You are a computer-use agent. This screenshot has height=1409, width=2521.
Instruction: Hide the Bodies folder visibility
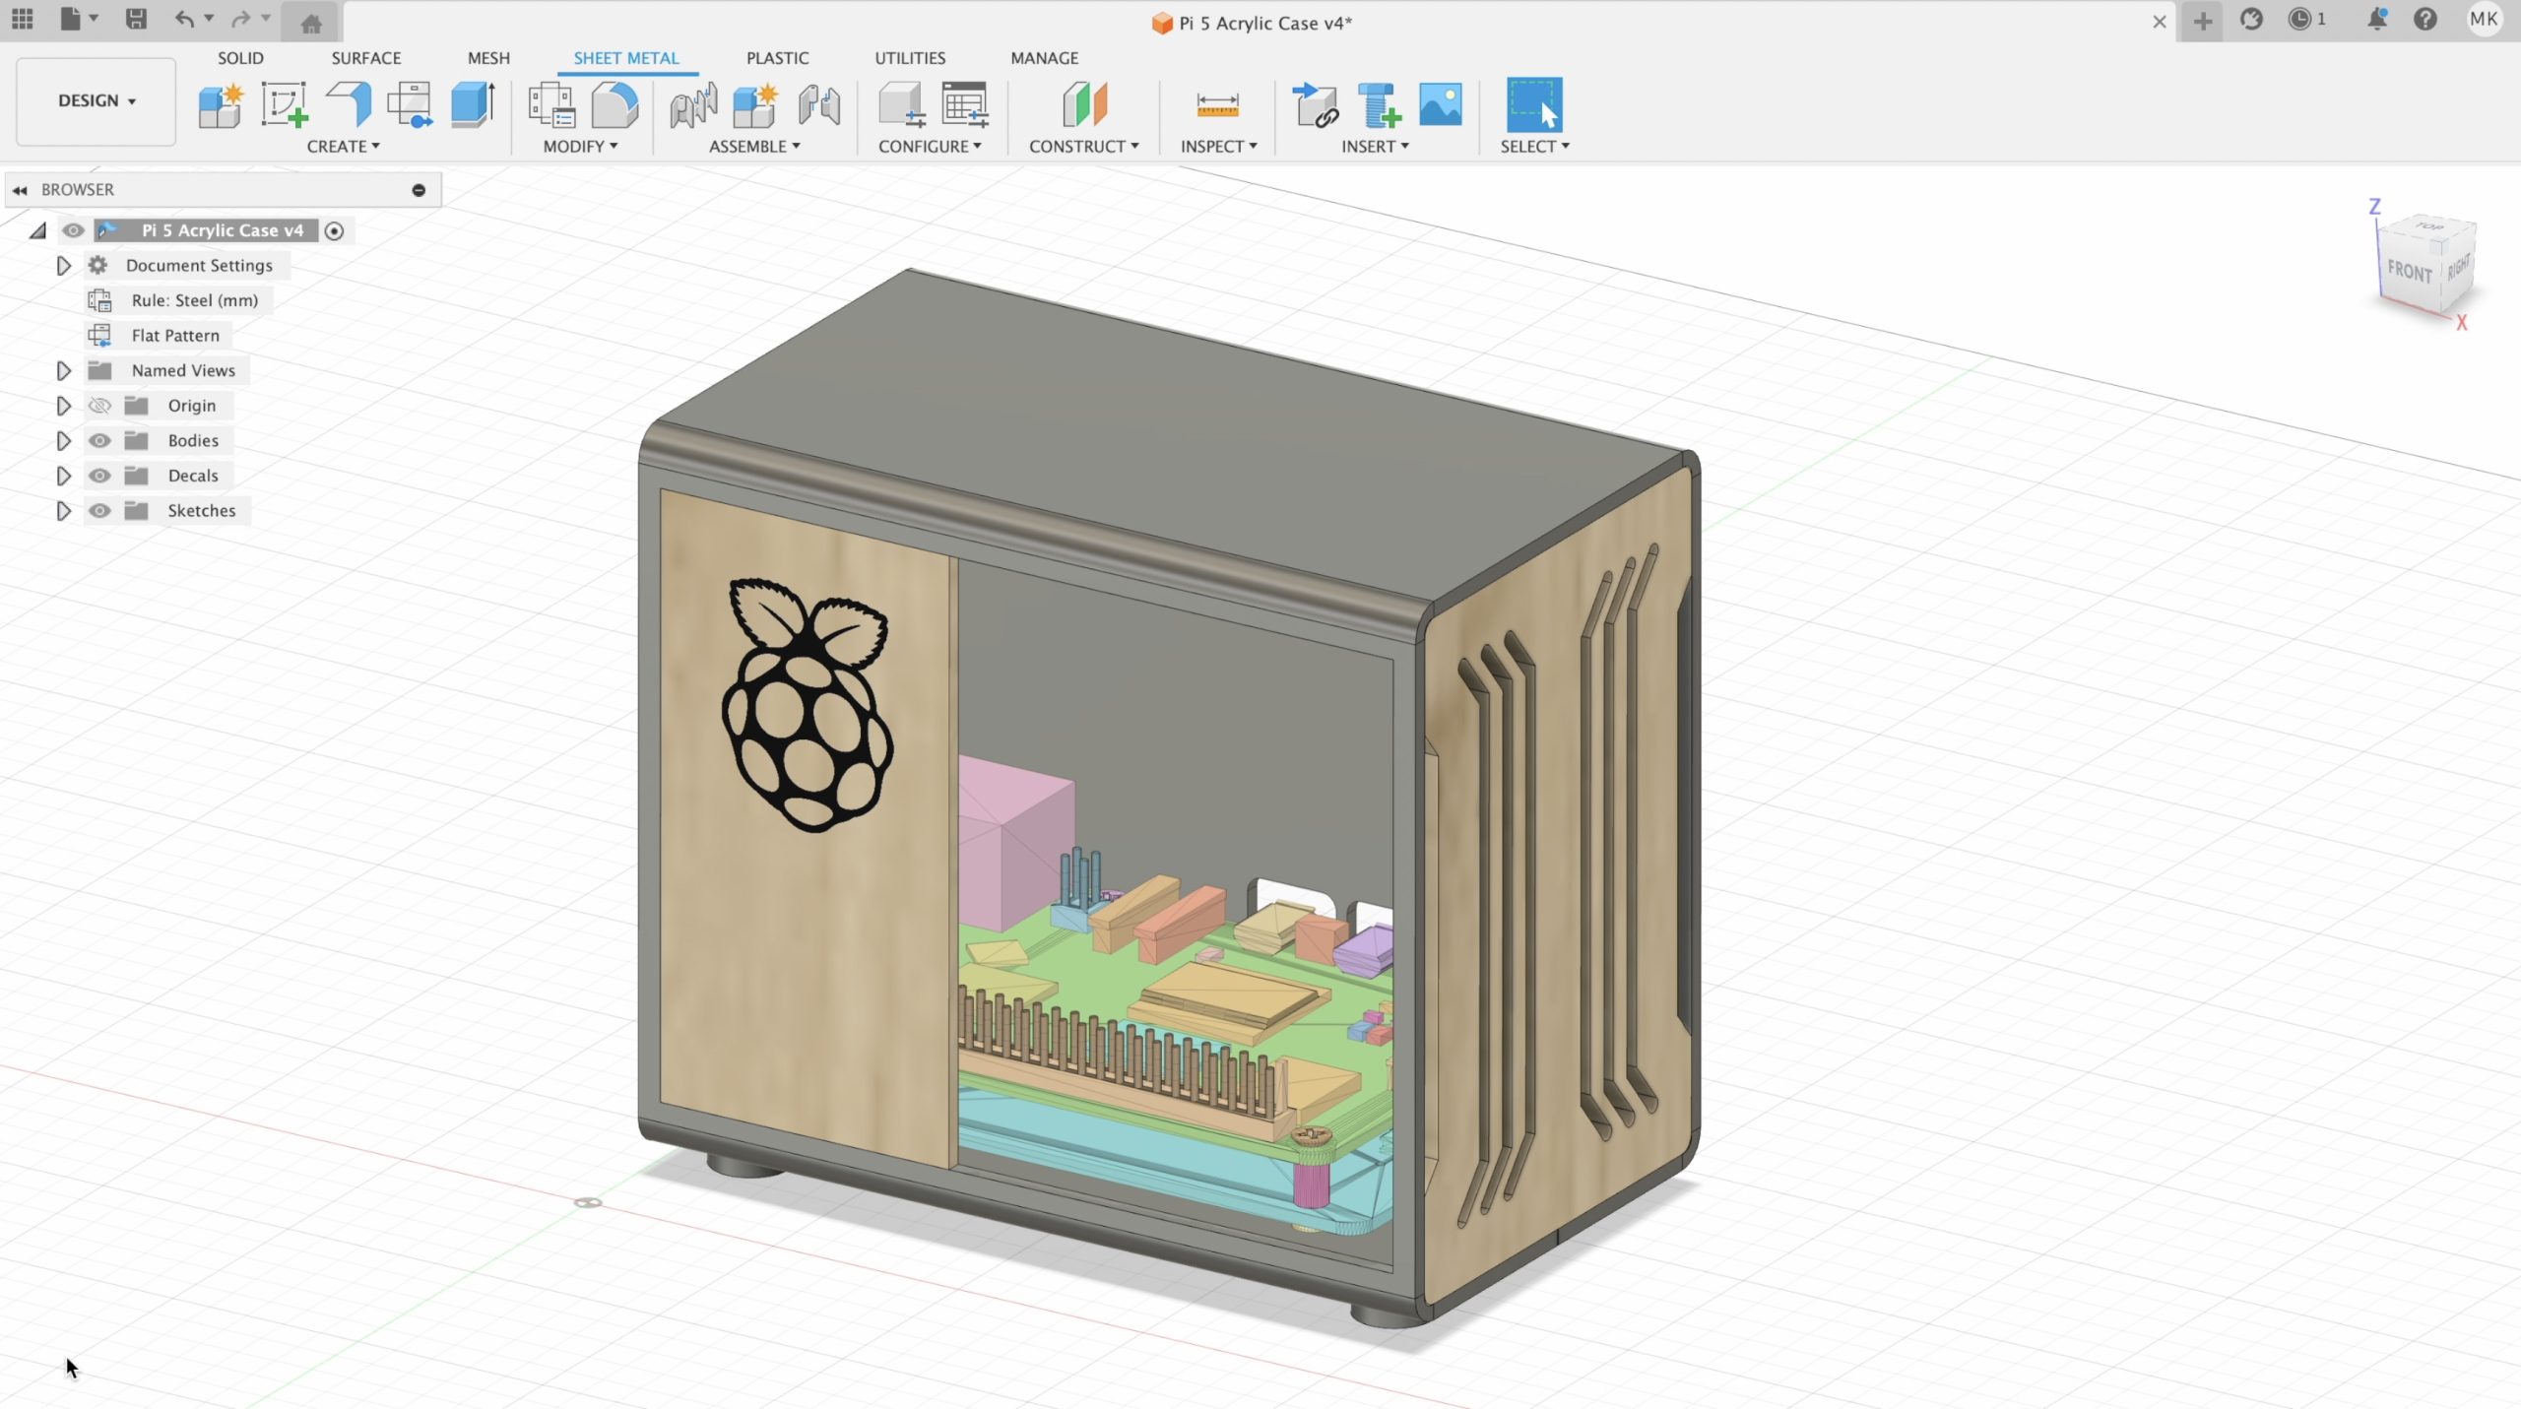click(x=99, y=440)
